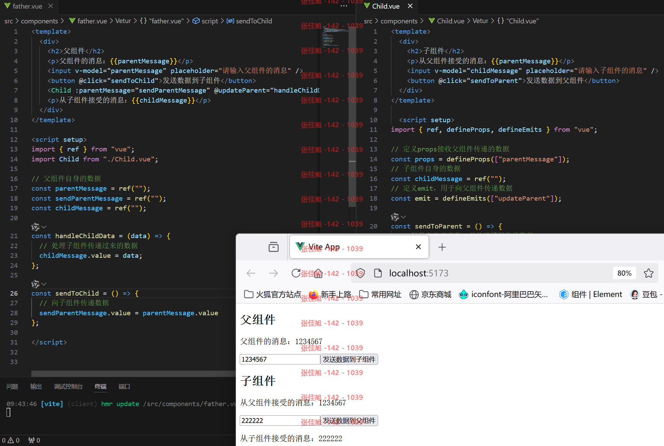Open the 组件 | Element bookmark
Screen dimensions: 664x446
[590, 294]
